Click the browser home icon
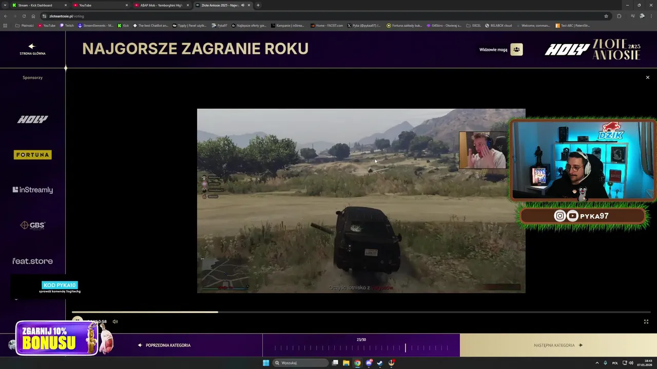 pos(33,16)
